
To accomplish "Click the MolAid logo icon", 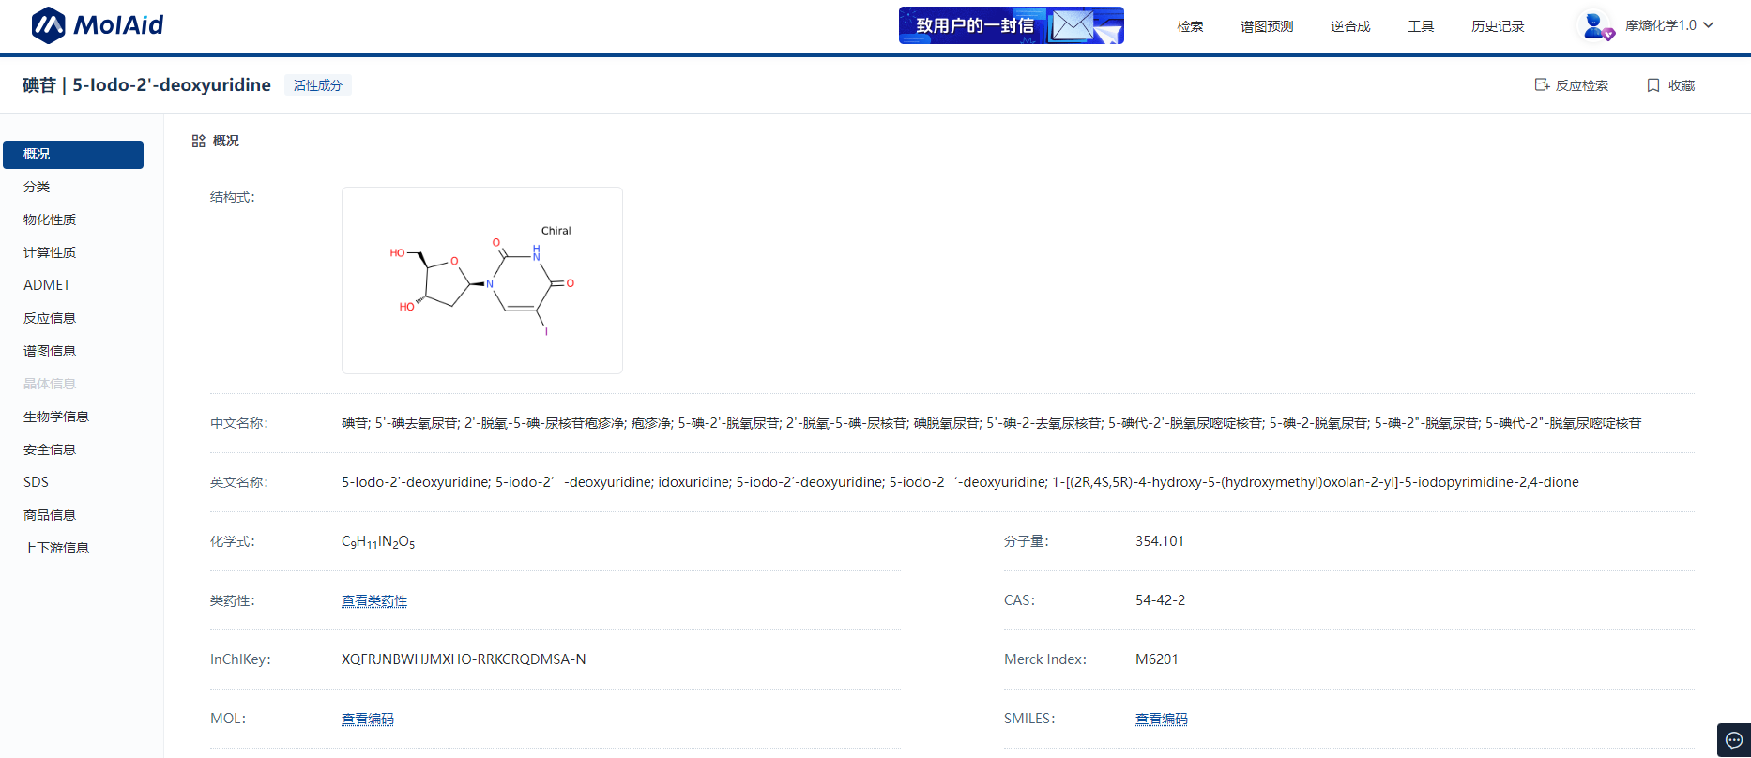I will (49, 25).
